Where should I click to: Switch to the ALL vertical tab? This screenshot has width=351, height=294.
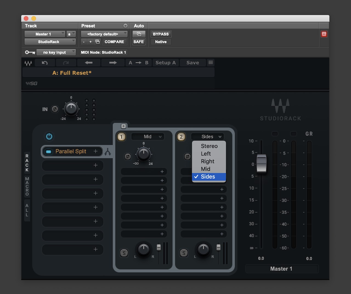coord(27,210)
